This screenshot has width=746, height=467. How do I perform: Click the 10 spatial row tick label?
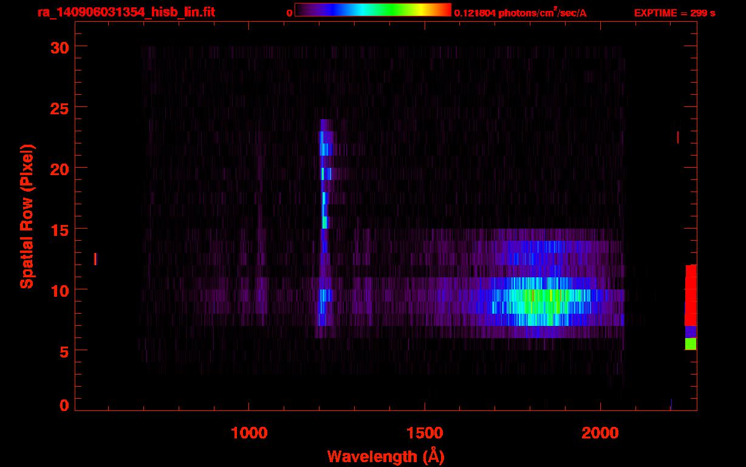60,290
